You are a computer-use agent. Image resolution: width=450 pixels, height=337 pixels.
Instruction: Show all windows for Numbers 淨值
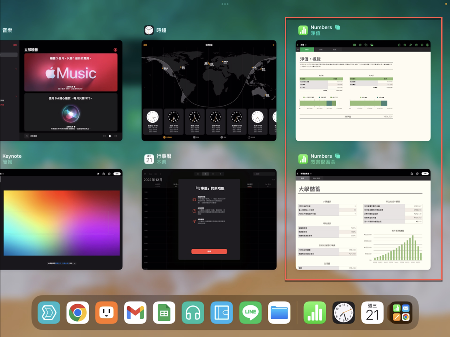point(338,27)
